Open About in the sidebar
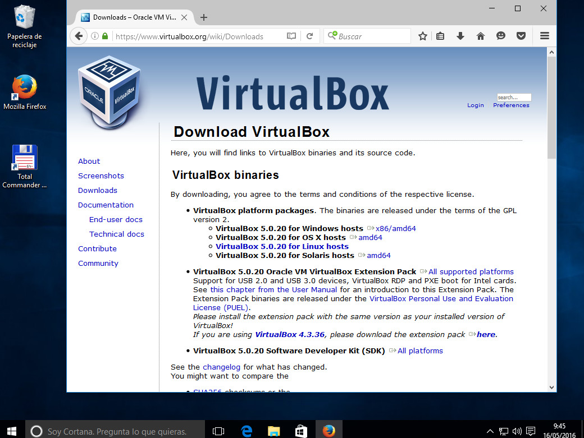Image resolution: width=584 pixels, height=438 pixels. [89, 162]
